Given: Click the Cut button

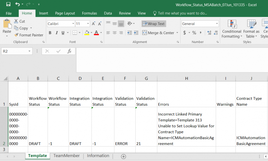Looking at the screenshot, I should [19, 21].
